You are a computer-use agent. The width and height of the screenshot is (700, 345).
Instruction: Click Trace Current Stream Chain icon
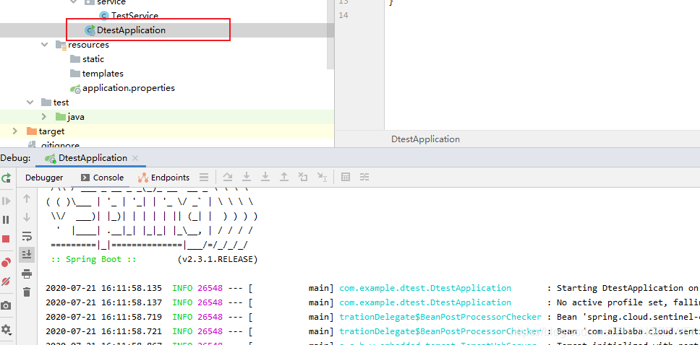point(364,178)
